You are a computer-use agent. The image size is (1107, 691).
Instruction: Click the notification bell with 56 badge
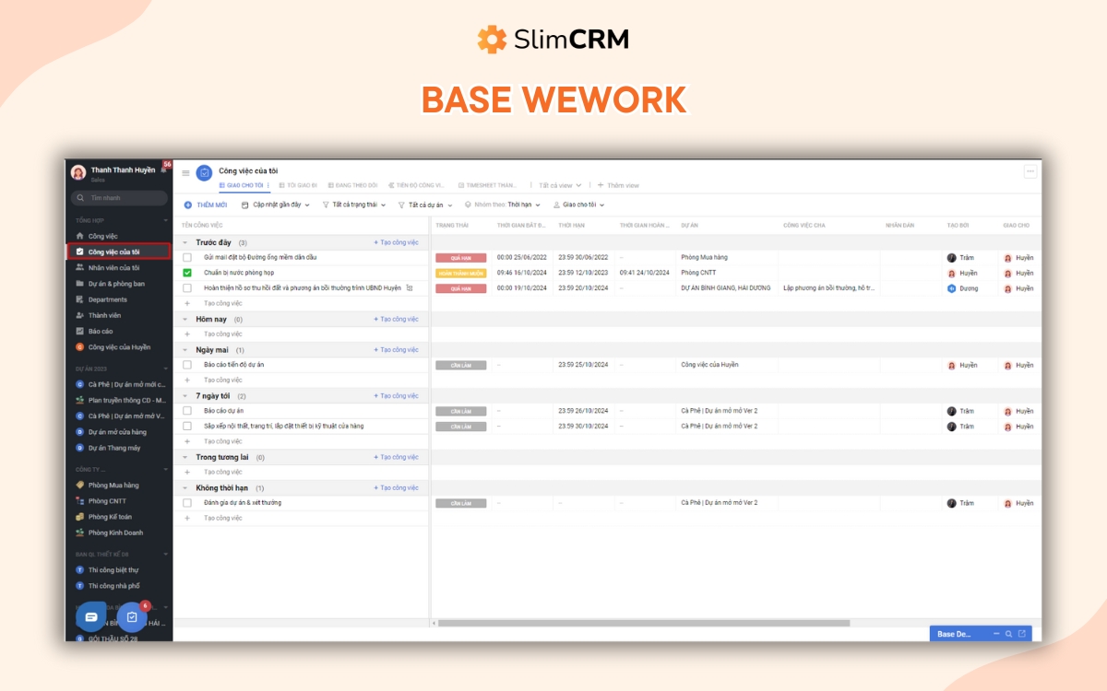tap(164, 170)
